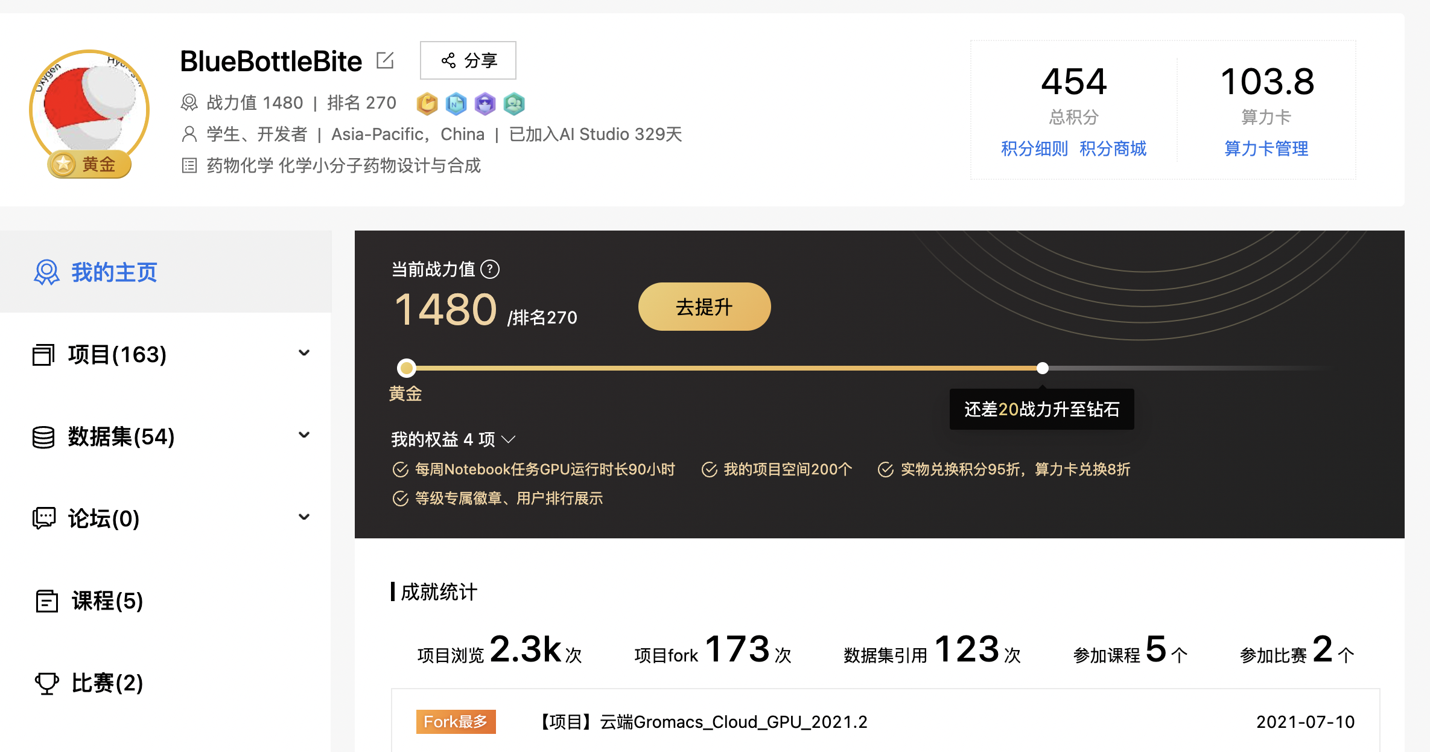
Task: Click the help icon beside 当前战力值
Action: click(490, 269)
